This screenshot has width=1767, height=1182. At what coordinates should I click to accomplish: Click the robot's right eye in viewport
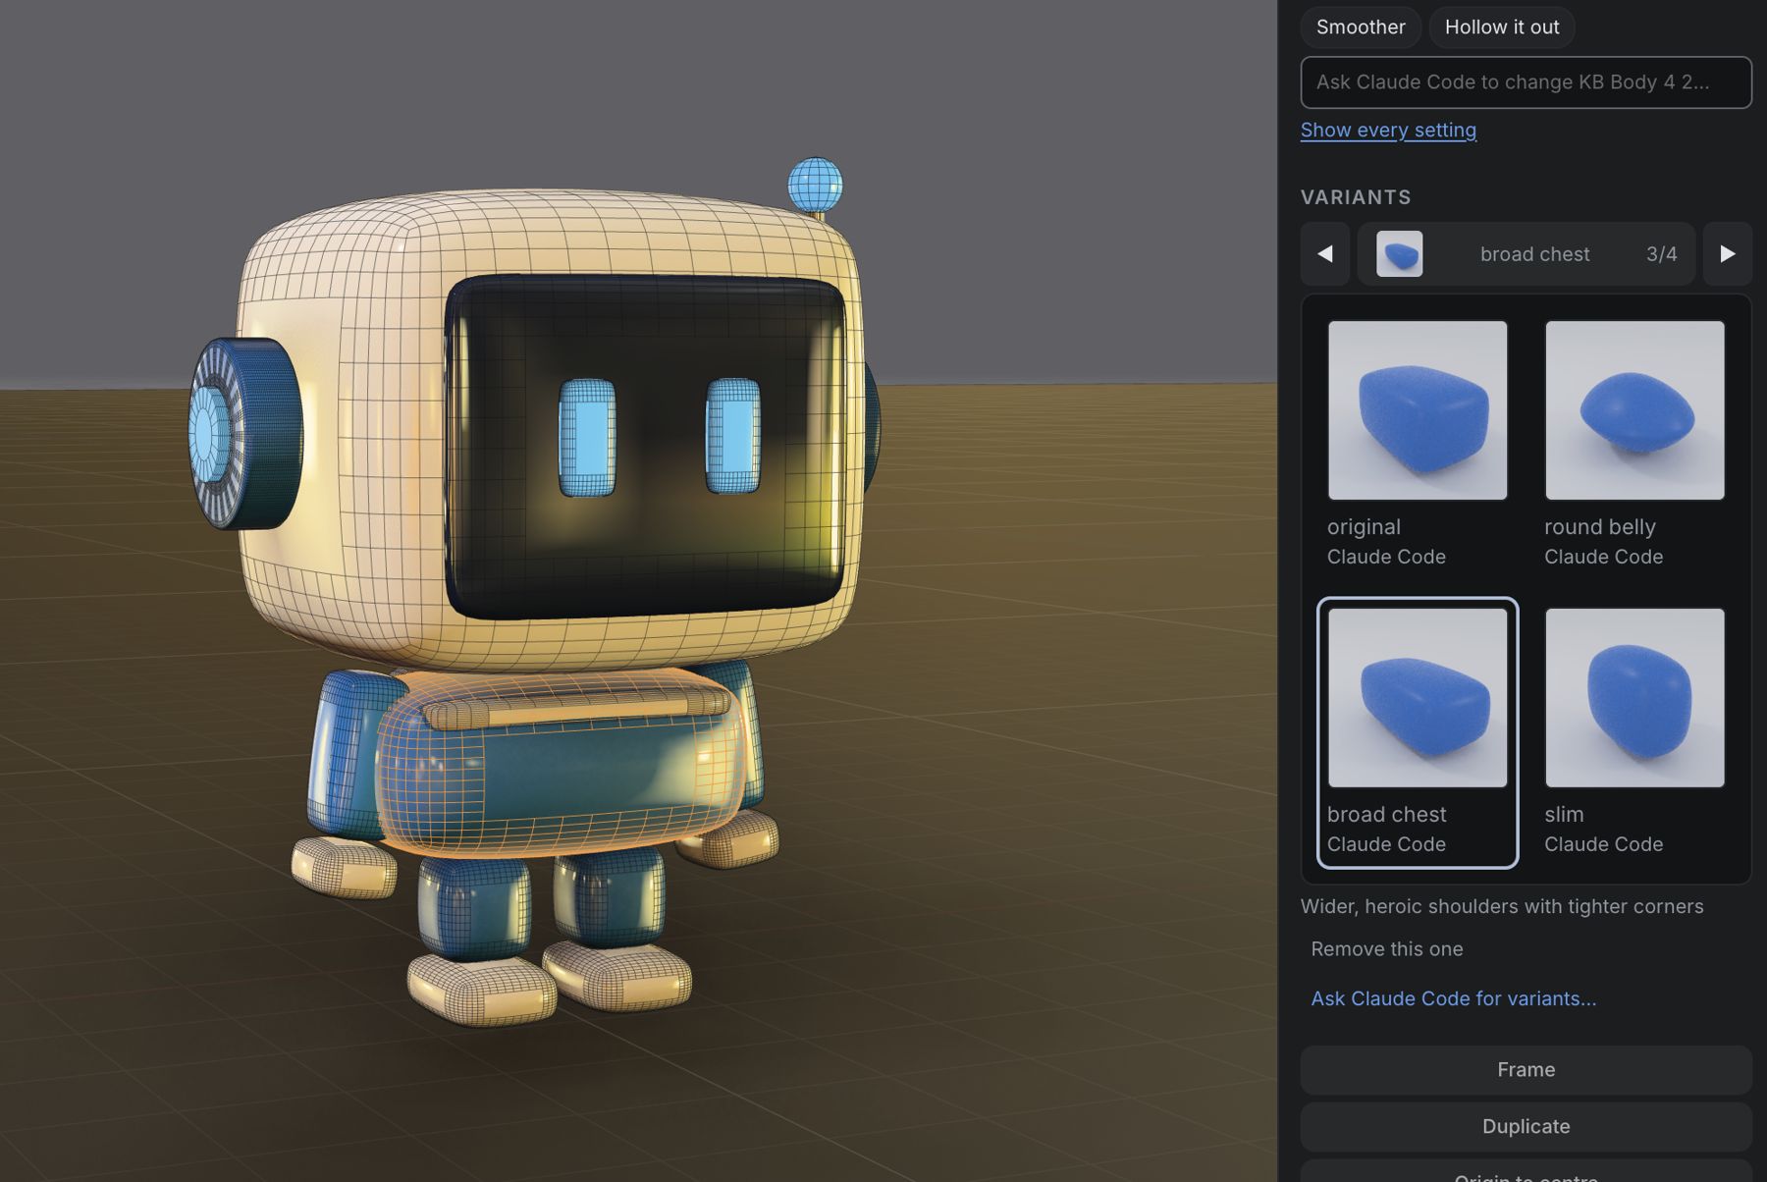point(733,435)
